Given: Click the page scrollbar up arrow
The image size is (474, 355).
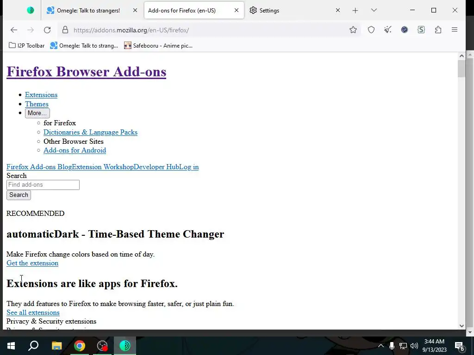Looking at the screenshot, I should click(462, 56).
